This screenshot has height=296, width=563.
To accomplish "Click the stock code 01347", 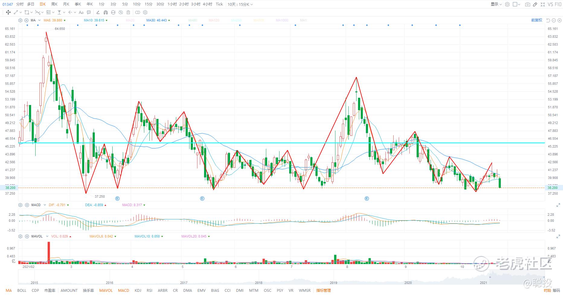I will 8,4.
